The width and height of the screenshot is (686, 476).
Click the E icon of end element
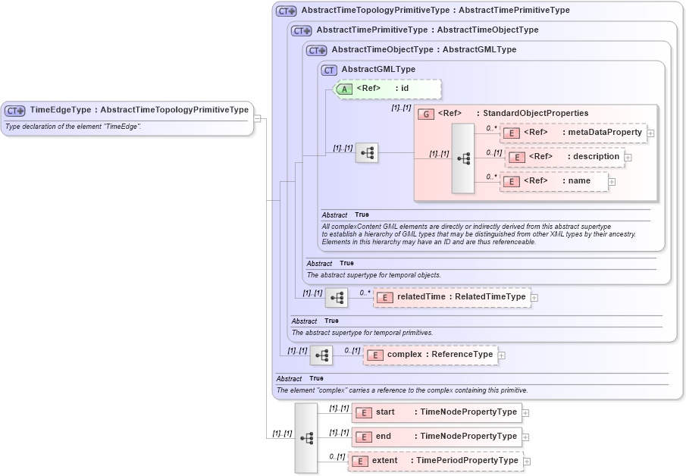pyautogui.click(x=363, y=436)
